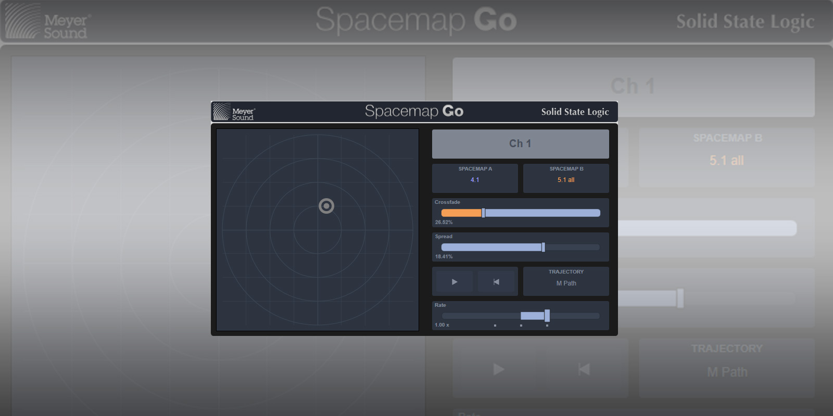Click the Meyer Sound logo in plugin header
The image size is (833, 416).
coord(234,112)
